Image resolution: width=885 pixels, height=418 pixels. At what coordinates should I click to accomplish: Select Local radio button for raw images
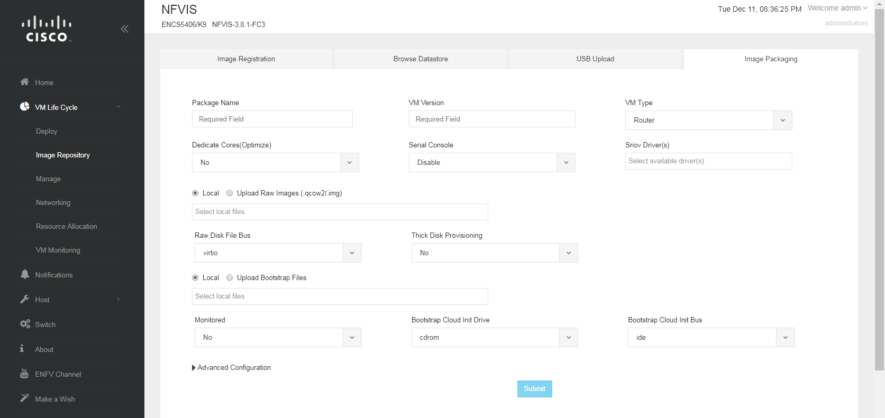pos(195,193)
